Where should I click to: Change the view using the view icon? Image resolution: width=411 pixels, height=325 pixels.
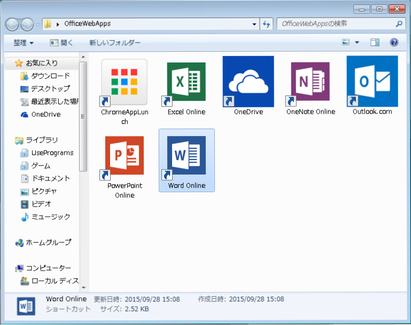(x=346, y=42)
